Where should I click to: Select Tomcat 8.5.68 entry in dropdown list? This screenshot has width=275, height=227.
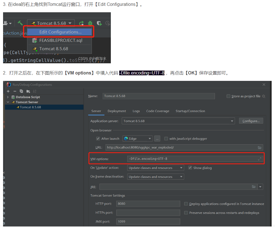59,49
